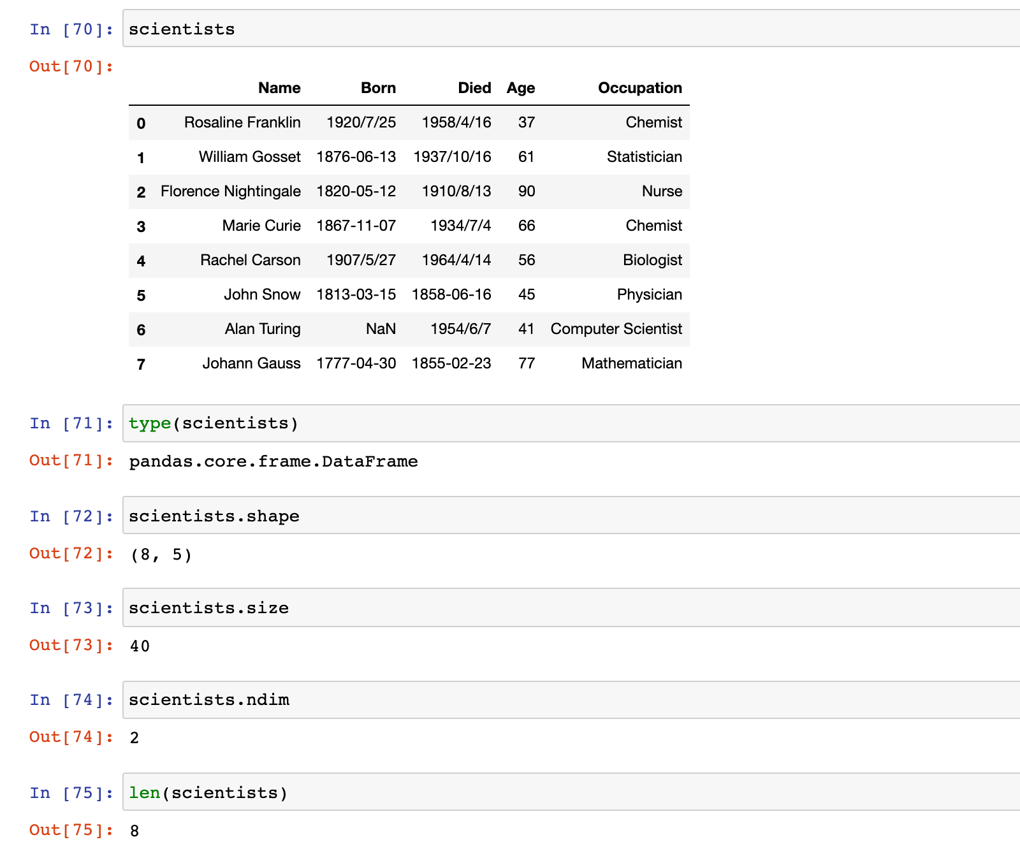Click the code cell containing 'scientists'
This screenshot has height=849, width=1020.
pyautogui.click(x=571, y=29)
